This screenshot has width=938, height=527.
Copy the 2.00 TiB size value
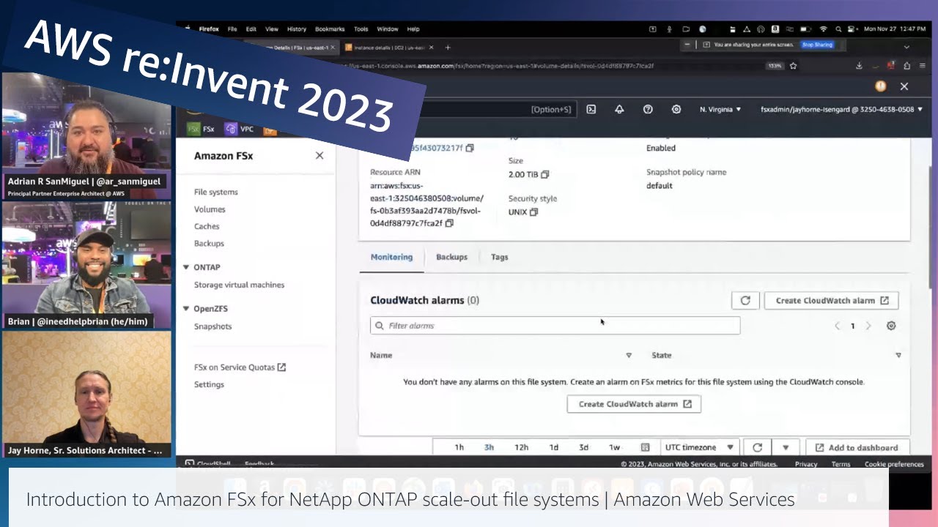(544, 174)
